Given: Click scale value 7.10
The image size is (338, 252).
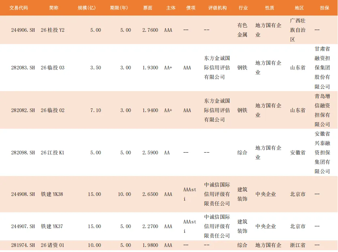Looking at the screenshot, I should coord(96,110).
